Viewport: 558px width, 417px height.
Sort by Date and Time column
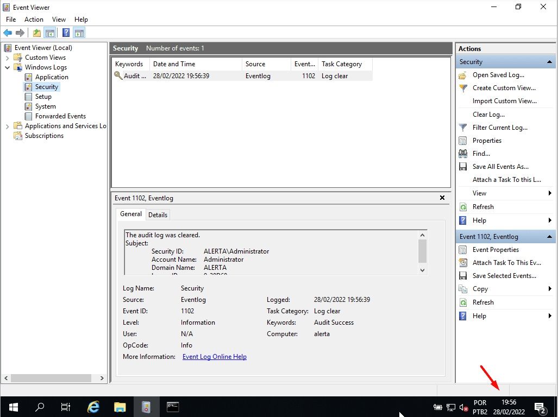tap(196, 64)
